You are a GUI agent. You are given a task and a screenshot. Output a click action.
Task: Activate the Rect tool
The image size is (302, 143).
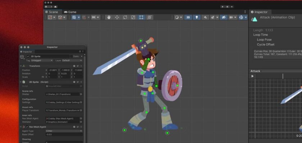(x=141, y=17)
